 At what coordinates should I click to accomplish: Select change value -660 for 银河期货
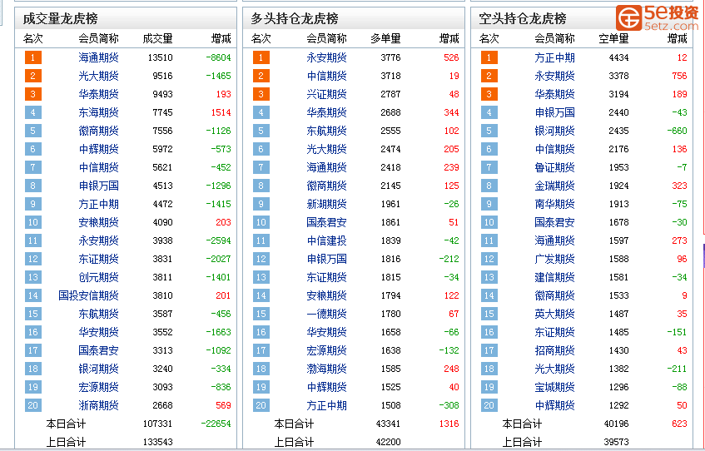pos(678,131)
